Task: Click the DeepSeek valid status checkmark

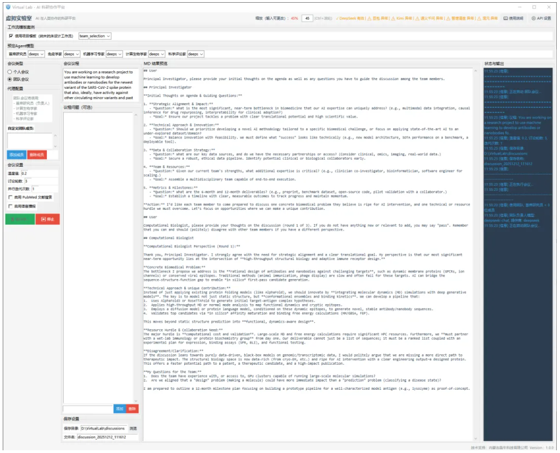Action: 338,18
